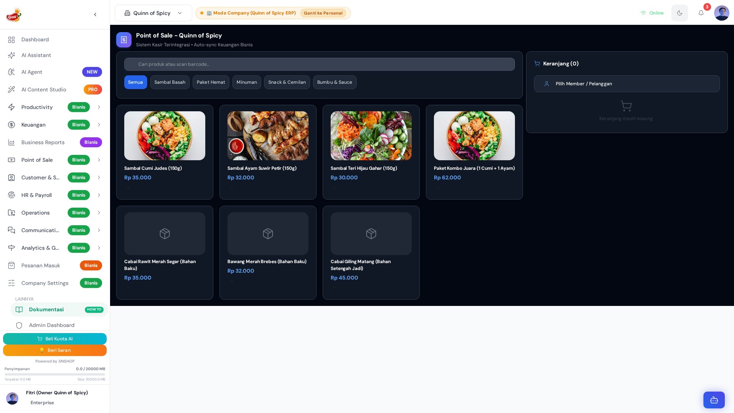Expand the Analytics menu chevron
The width and height of the screenshot is (734, 413).
99,248
